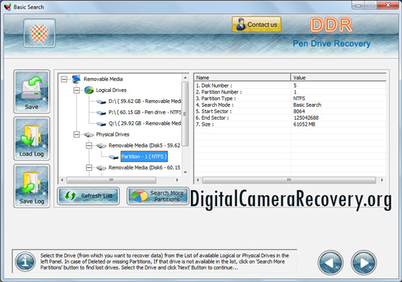Click the information icon
Image resolution: width=402 pixels, height=282 pixels.
[25, 262]
